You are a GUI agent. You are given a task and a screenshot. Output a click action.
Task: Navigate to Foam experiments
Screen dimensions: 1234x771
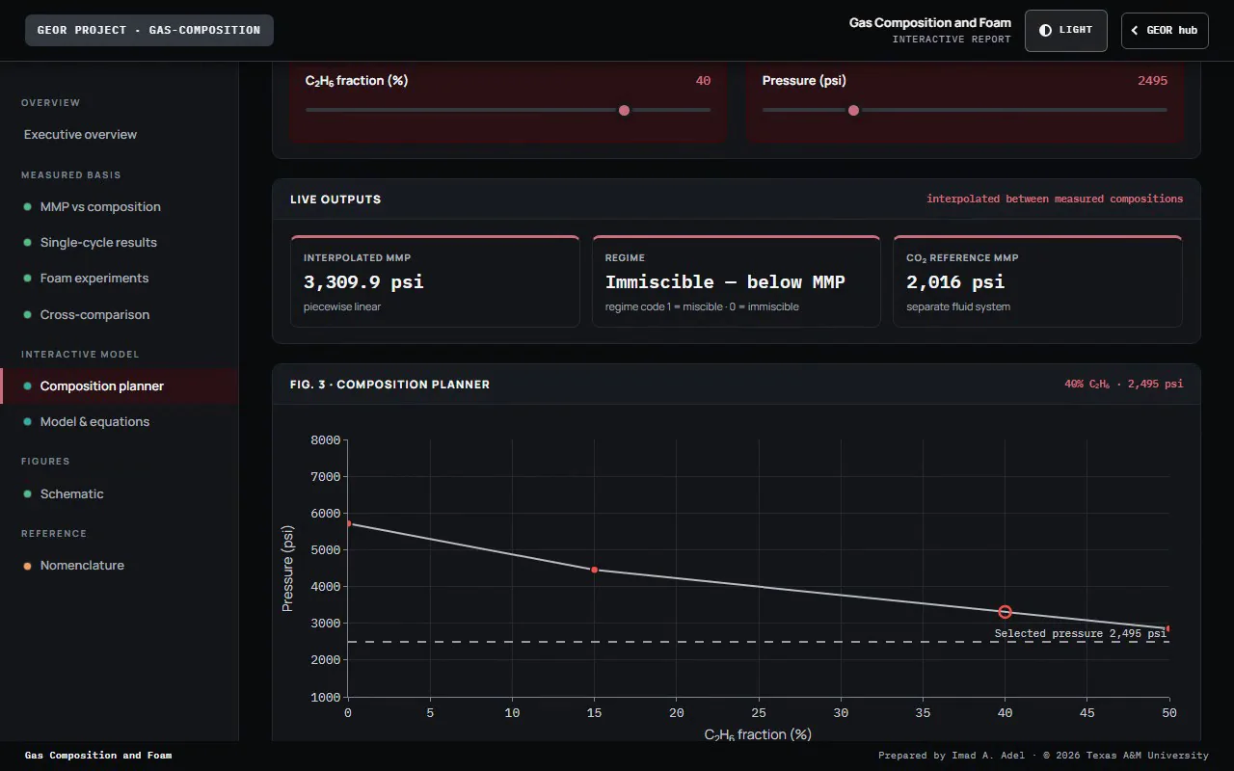120,278
